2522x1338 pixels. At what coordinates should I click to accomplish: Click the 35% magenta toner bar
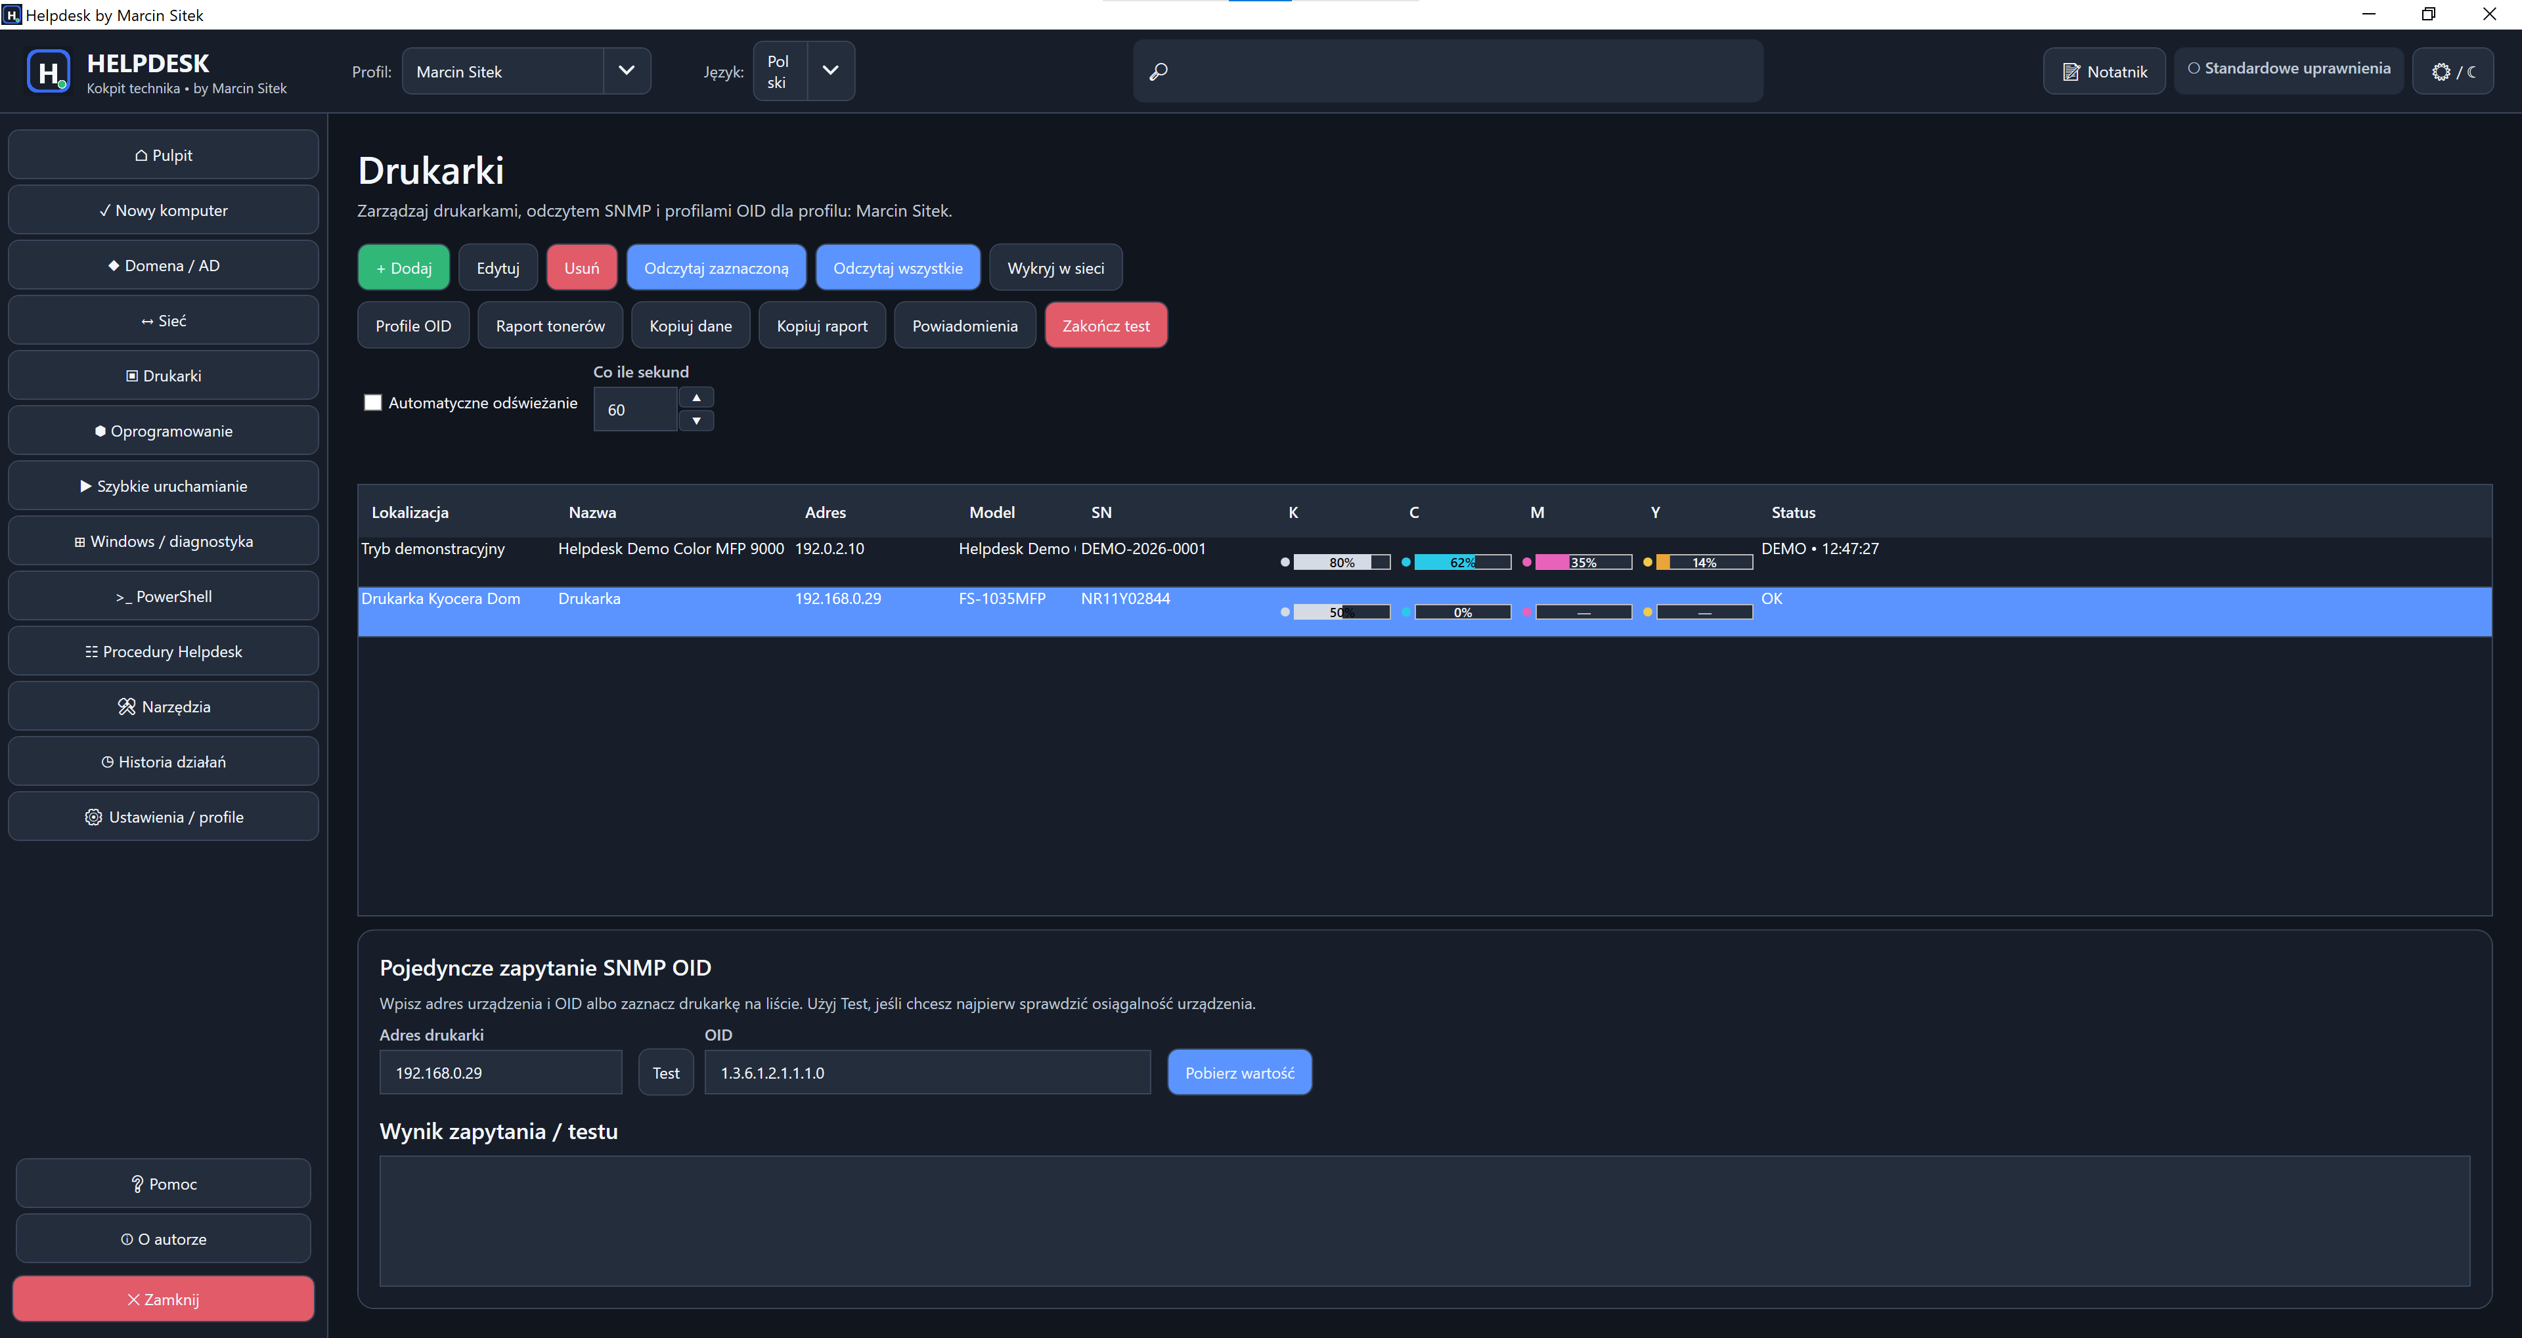coord(1583,562)
